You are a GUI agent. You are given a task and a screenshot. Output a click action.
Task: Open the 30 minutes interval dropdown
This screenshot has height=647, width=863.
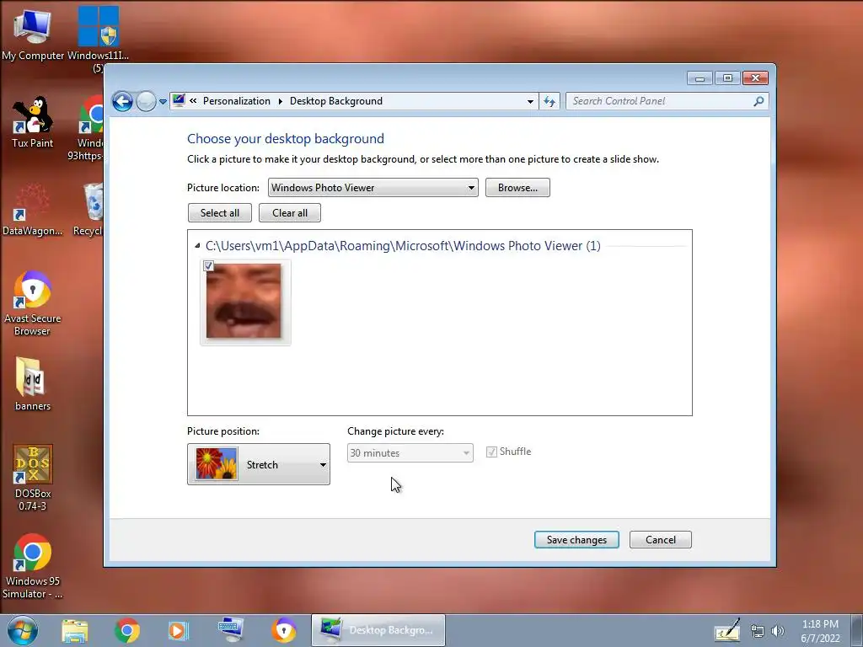coord(410,452)
